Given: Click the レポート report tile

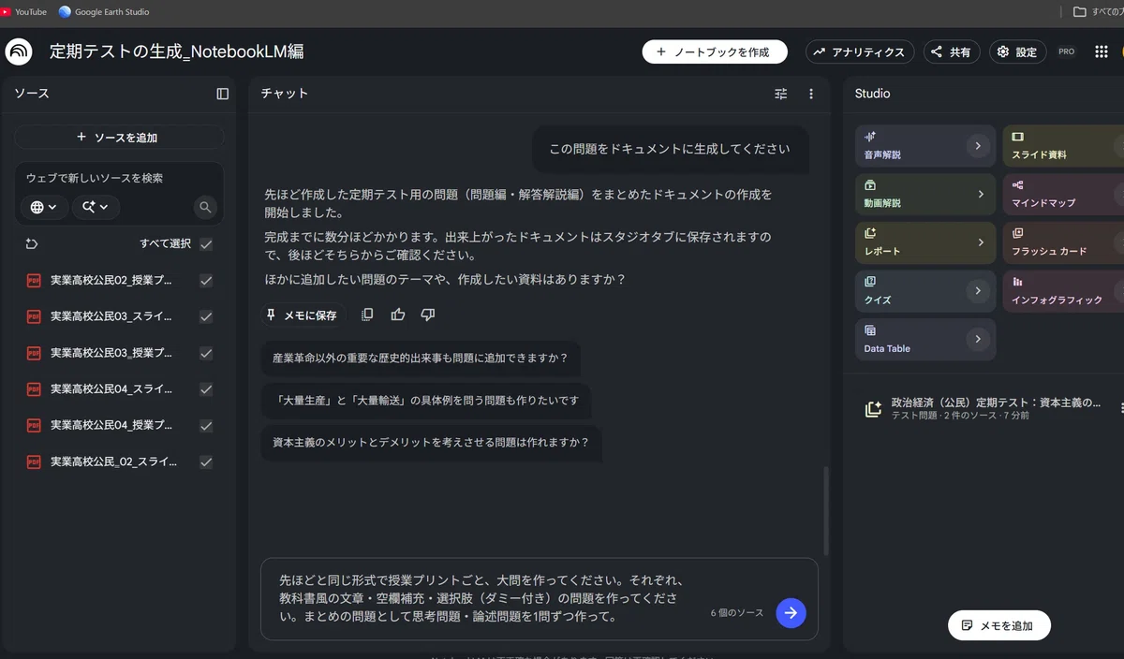Looking at the screenshot, I should pos(925,242).
